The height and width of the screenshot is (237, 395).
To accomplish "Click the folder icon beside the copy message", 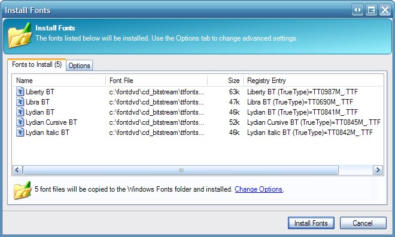I will [x=22, y=190].
